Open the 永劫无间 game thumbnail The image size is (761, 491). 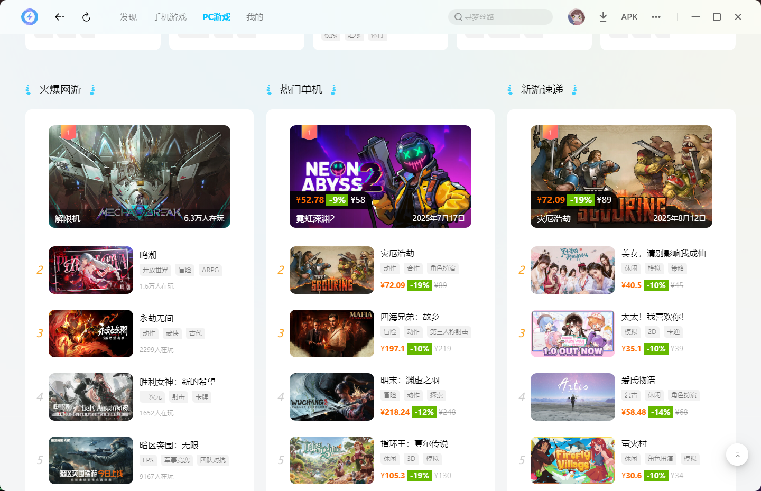[x=91, y=333]
